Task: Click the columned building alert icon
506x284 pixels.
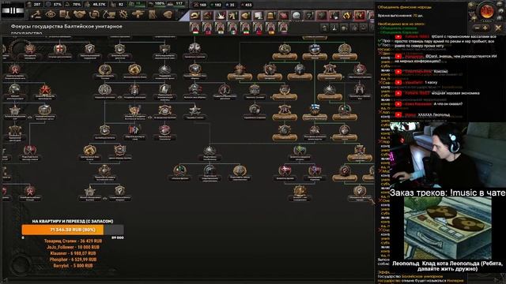Action: coord(271,15)
